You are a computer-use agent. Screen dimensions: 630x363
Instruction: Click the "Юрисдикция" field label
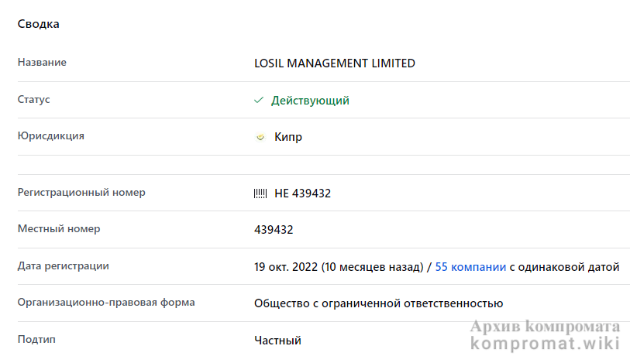pyautogui.click(x=51, y=136)
